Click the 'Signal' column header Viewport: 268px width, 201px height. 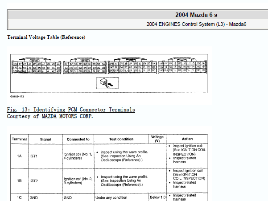tap(45, 139)
